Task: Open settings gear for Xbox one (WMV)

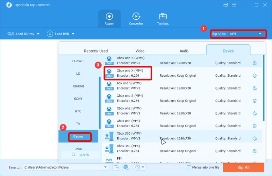Action: point(254,113)
